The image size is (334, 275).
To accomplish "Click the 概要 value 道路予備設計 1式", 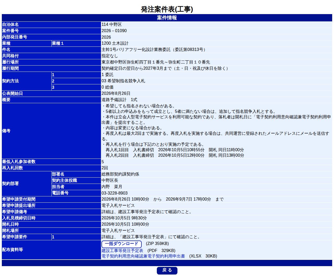I will [119, 100].
